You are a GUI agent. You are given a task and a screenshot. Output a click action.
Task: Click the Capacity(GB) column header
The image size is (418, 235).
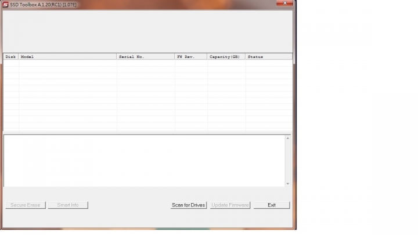[x=226, y=57]
